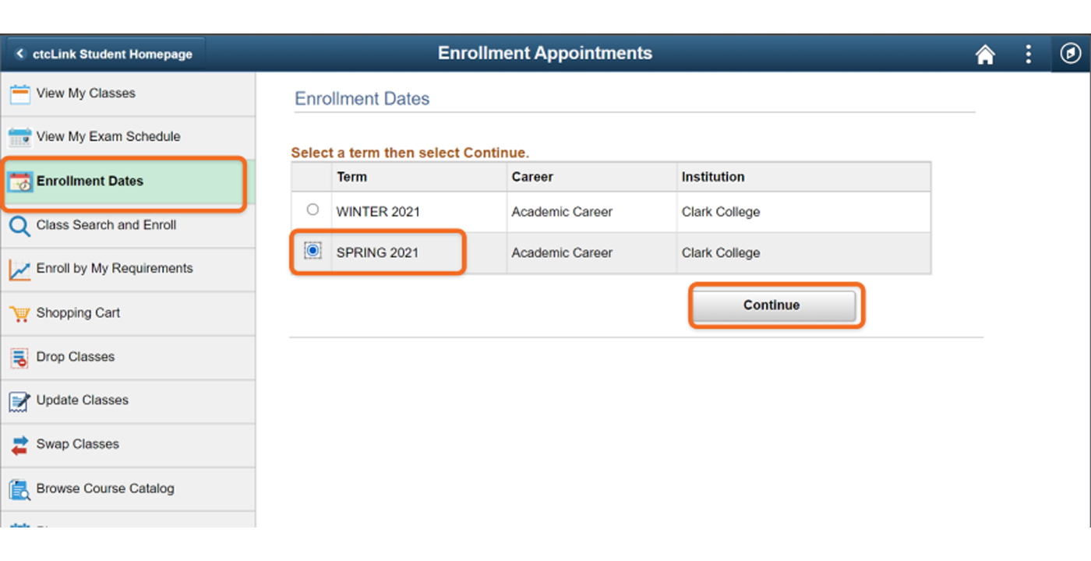Click the View My Exam Schedule icon

pyautogui.click(x=19, y=138)
